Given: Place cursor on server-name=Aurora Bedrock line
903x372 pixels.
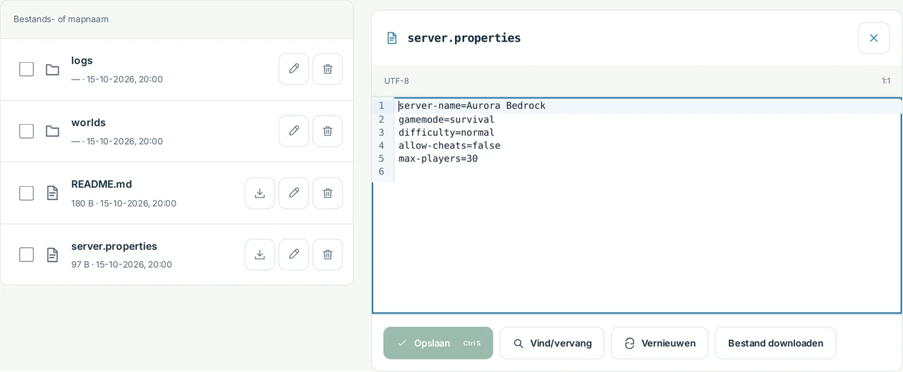Looking at the screenshot, I should (472, 106).
